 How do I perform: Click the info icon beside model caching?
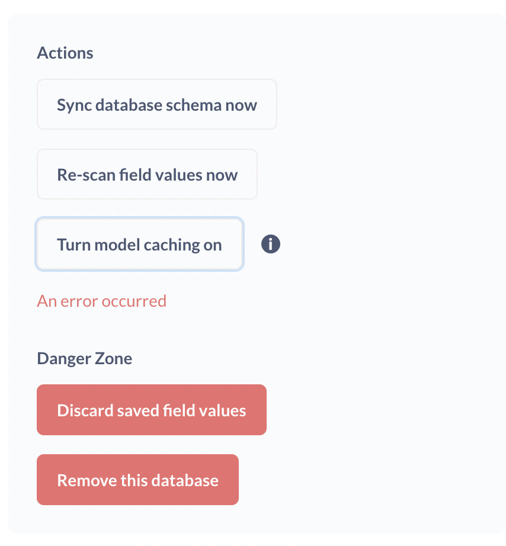click(270, 244)
